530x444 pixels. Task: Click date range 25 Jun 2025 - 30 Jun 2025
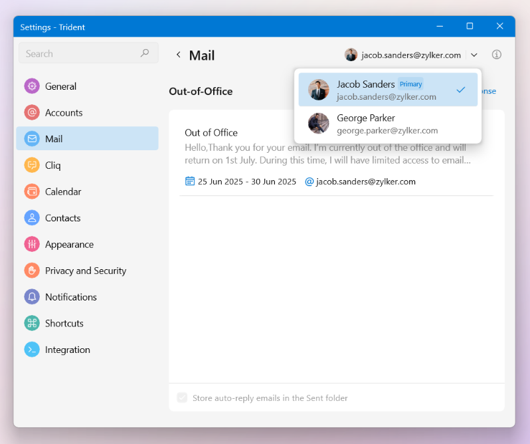(247, 181)
